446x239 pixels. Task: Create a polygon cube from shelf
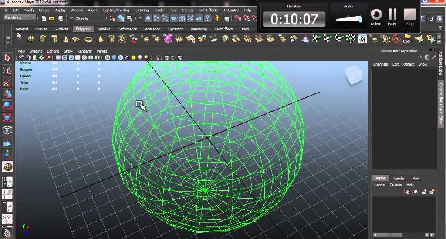click(43, 39)
